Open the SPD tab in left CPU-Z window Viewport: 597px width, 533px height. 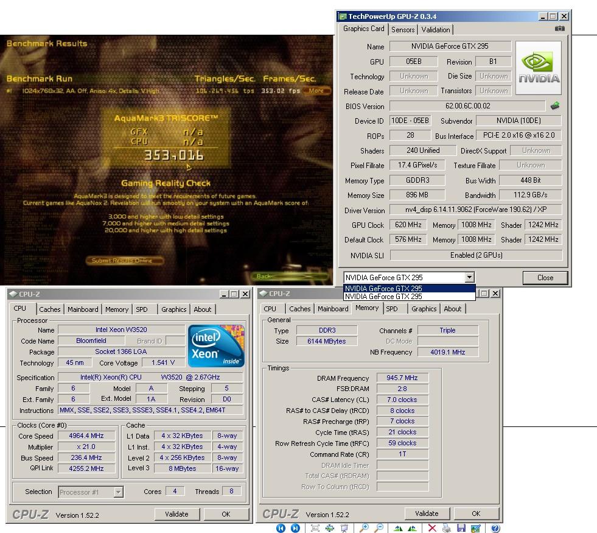tap(142, 309)
